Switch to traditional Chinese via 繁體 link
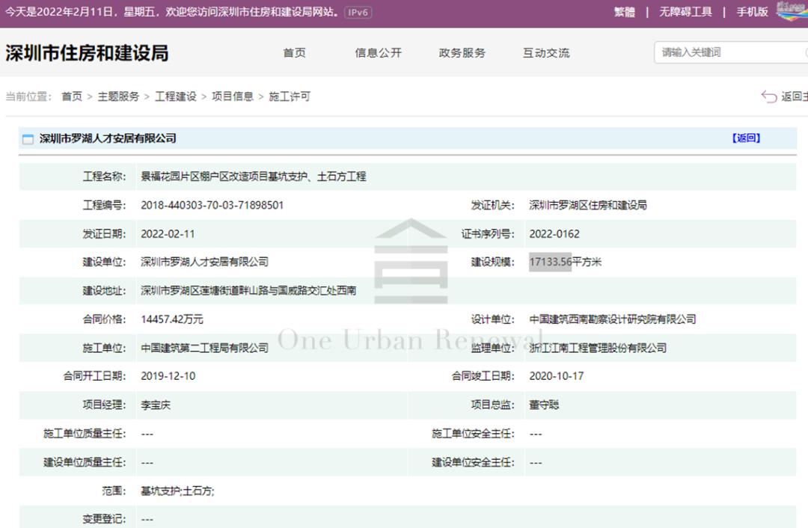 point(624,12)
